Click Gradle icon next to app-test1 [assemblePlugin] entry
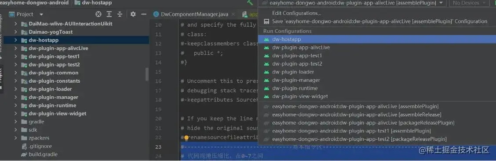Image resolution: width=496 pixels, height=161 pixels. pyautogui.click(x=266, y=131)
